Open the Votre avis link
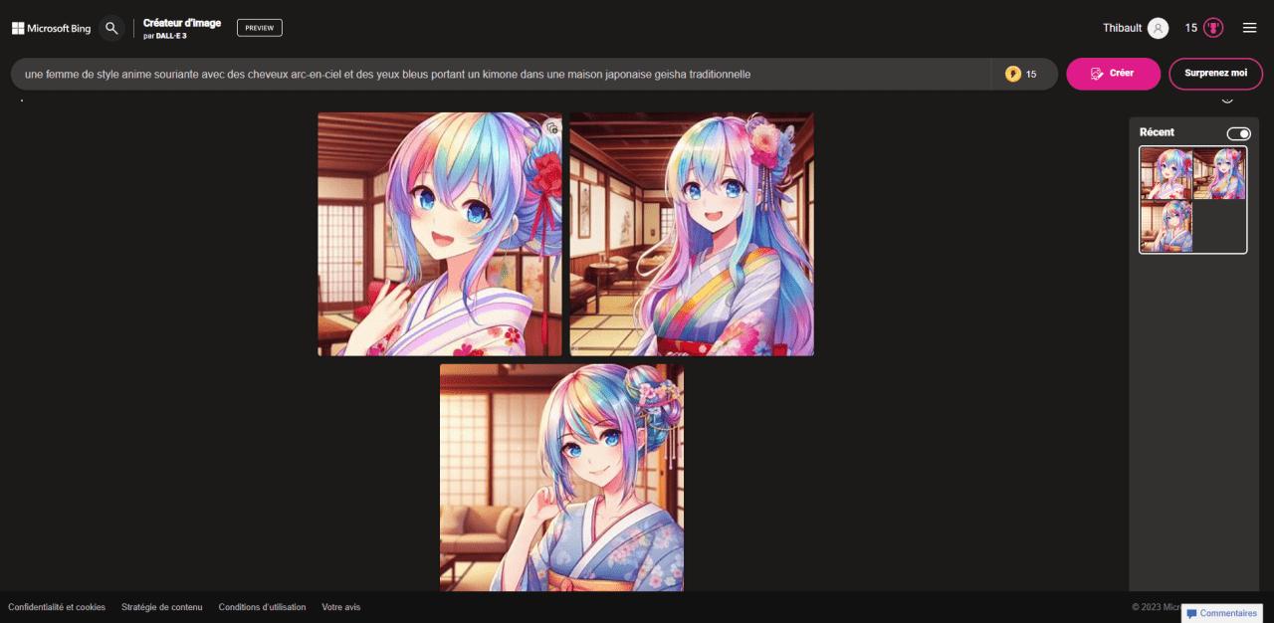 tap(341, 606)
